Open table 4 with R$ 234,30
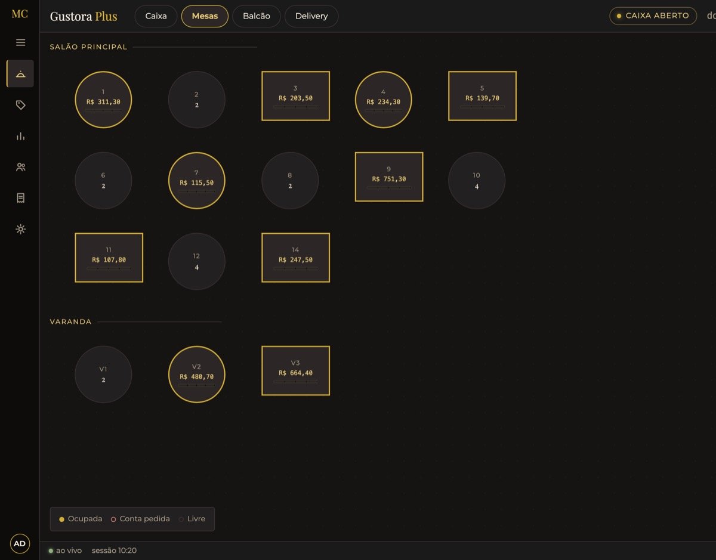The height and width of the screenshot is (560, 716). click(383, 100)
